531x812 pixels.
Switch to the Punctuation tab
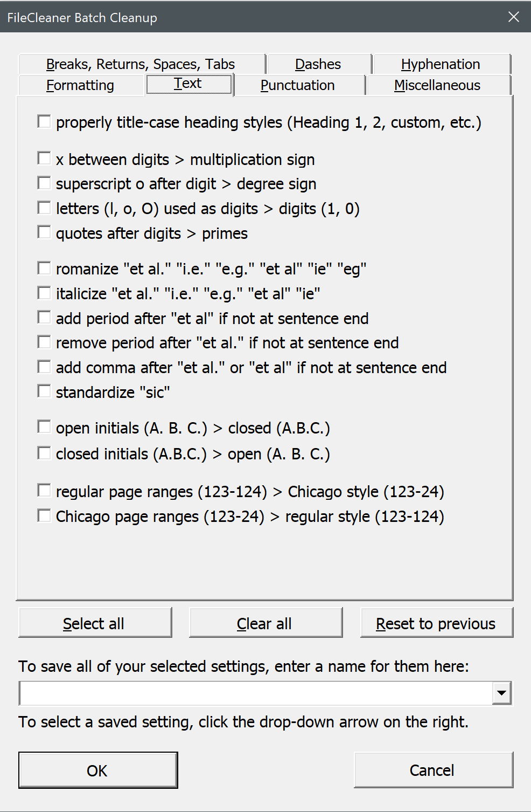(x=298, y=85)
